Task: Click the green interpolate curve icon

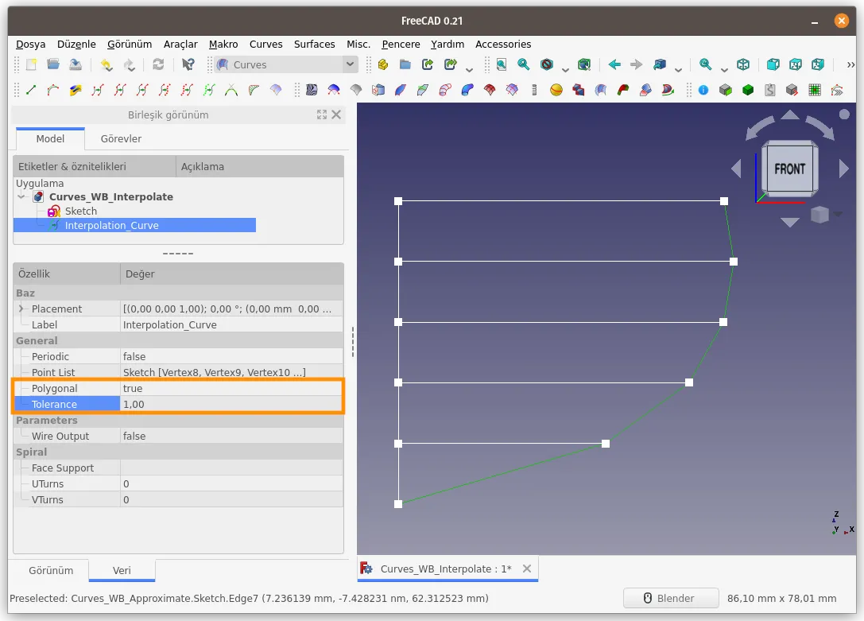Action: [209, 90]
